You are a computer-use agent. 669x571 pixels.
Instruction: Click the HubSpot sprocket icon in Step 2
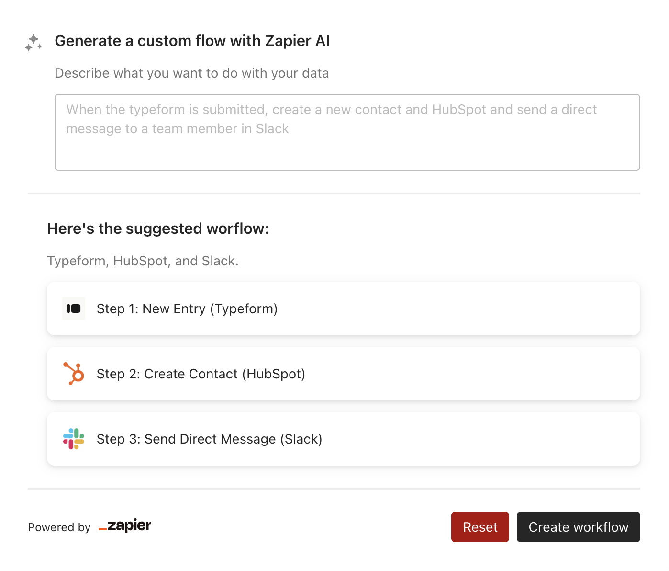click(74, 374)
